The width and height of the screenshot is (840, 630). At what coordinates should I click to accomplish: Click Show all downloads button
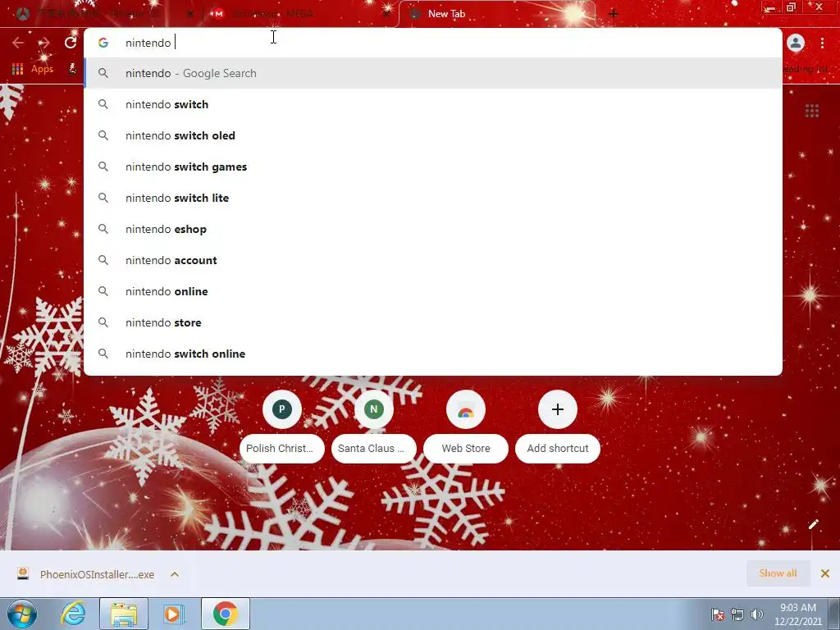pos(778,573)
